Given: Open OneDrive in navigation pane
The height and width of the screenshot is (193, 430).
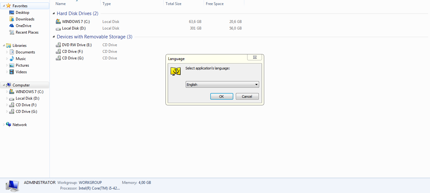Looking at the screenshot, I should pyautogui.click(x=23, y=26).
